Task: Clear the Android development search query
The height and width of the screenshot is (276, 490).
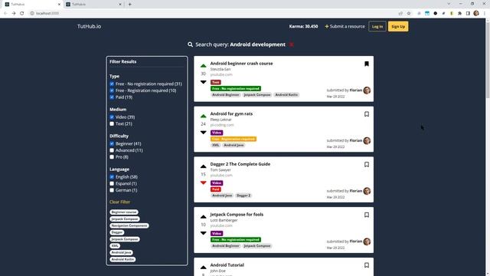Action: tap(291, 44)
